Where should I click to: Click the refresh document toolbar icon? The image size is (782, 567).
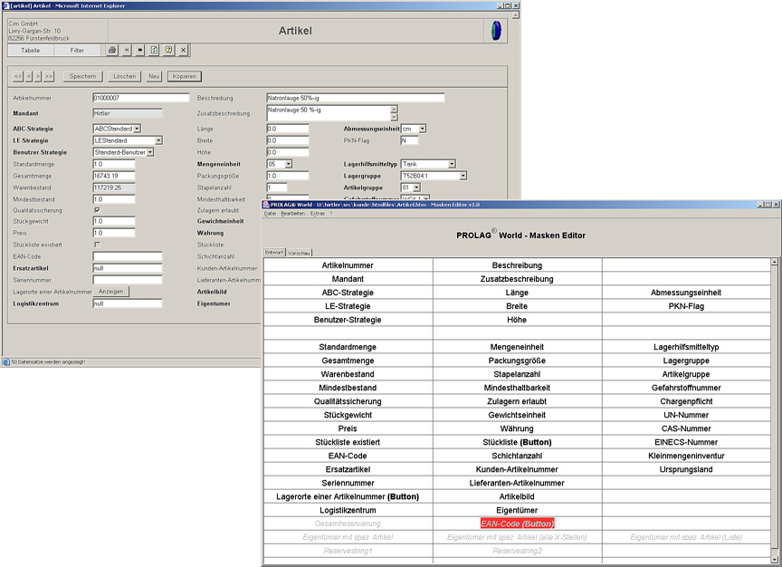[x=155, y=51]
